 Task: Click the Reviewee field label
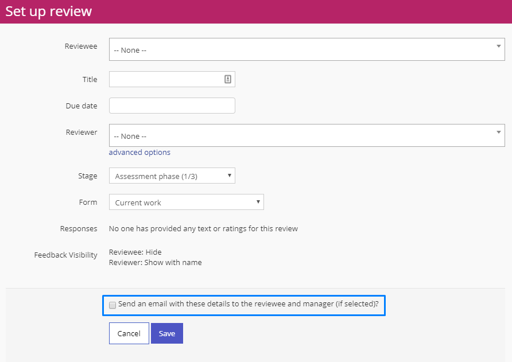coord(81,46)
